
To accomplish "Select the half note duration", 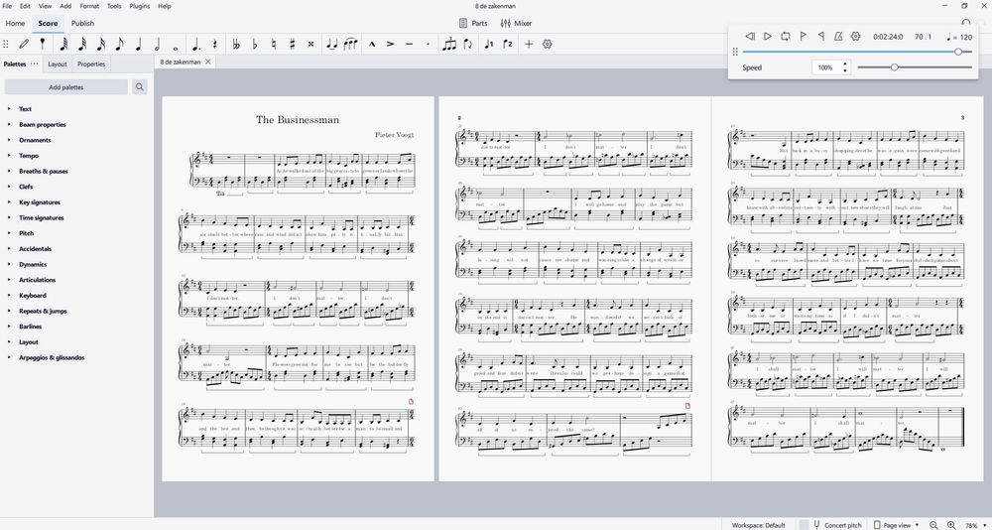I will (157, 45).
